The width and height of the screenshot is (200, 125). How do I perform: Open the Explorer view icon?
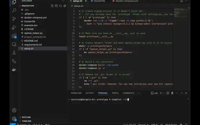pyautogui.click(x=14, y=2)
